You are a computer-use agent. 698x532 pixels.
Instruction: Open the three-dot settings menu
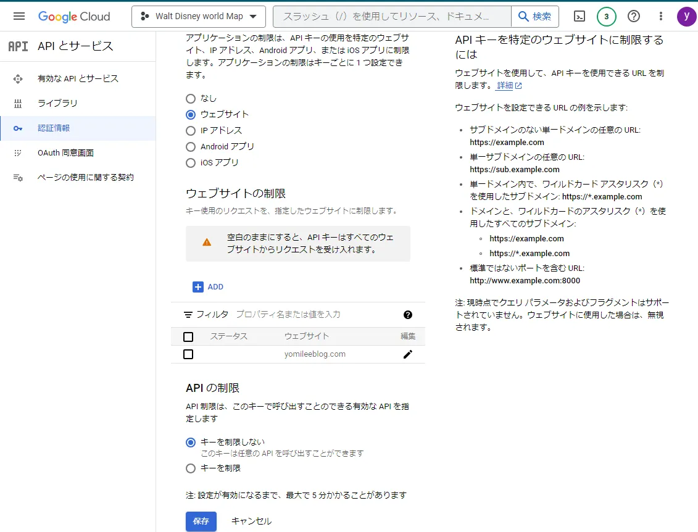660,17
